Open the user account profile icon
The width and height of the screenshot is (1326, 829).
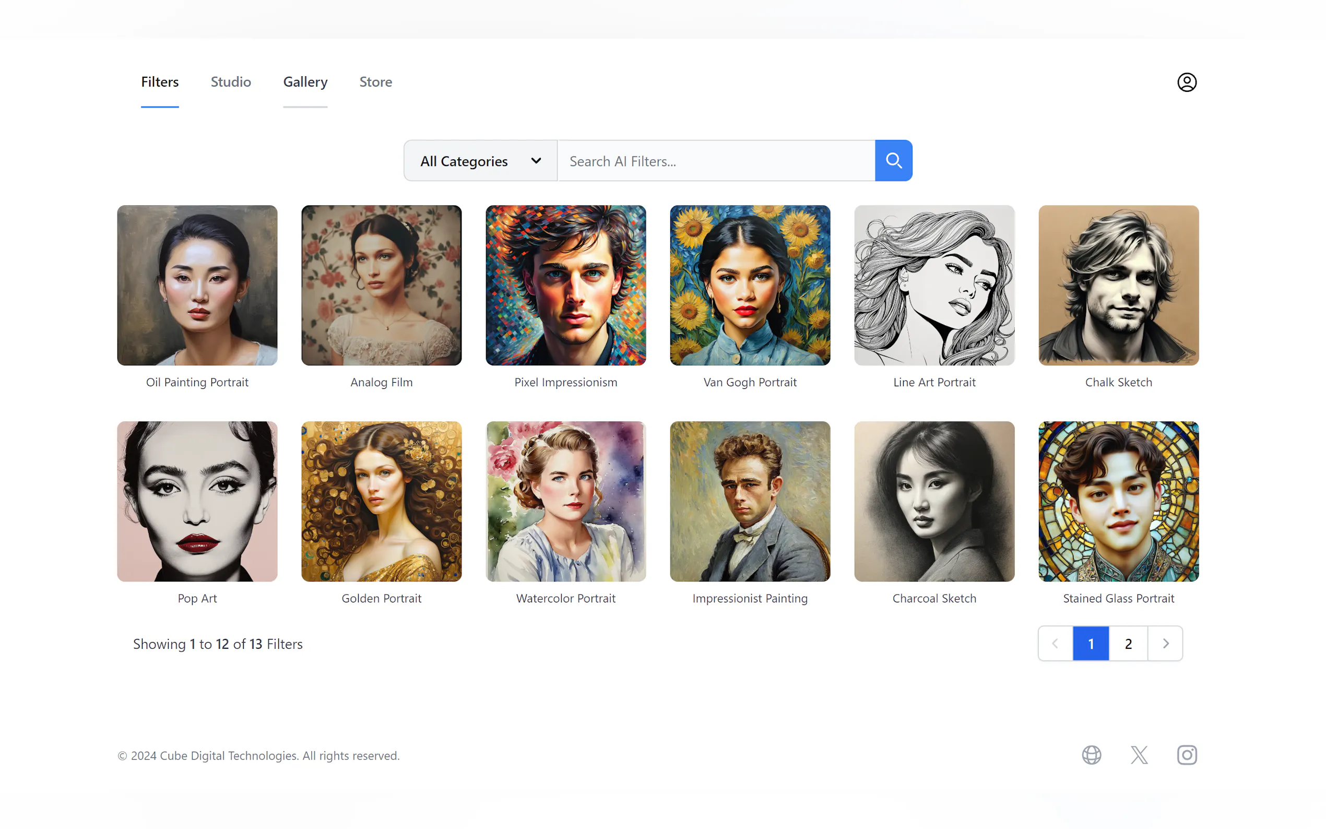(1186, 82)
